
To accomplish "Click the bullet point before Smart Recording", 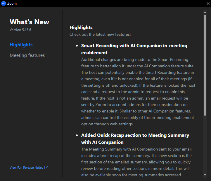I will (x=77, y=46).
